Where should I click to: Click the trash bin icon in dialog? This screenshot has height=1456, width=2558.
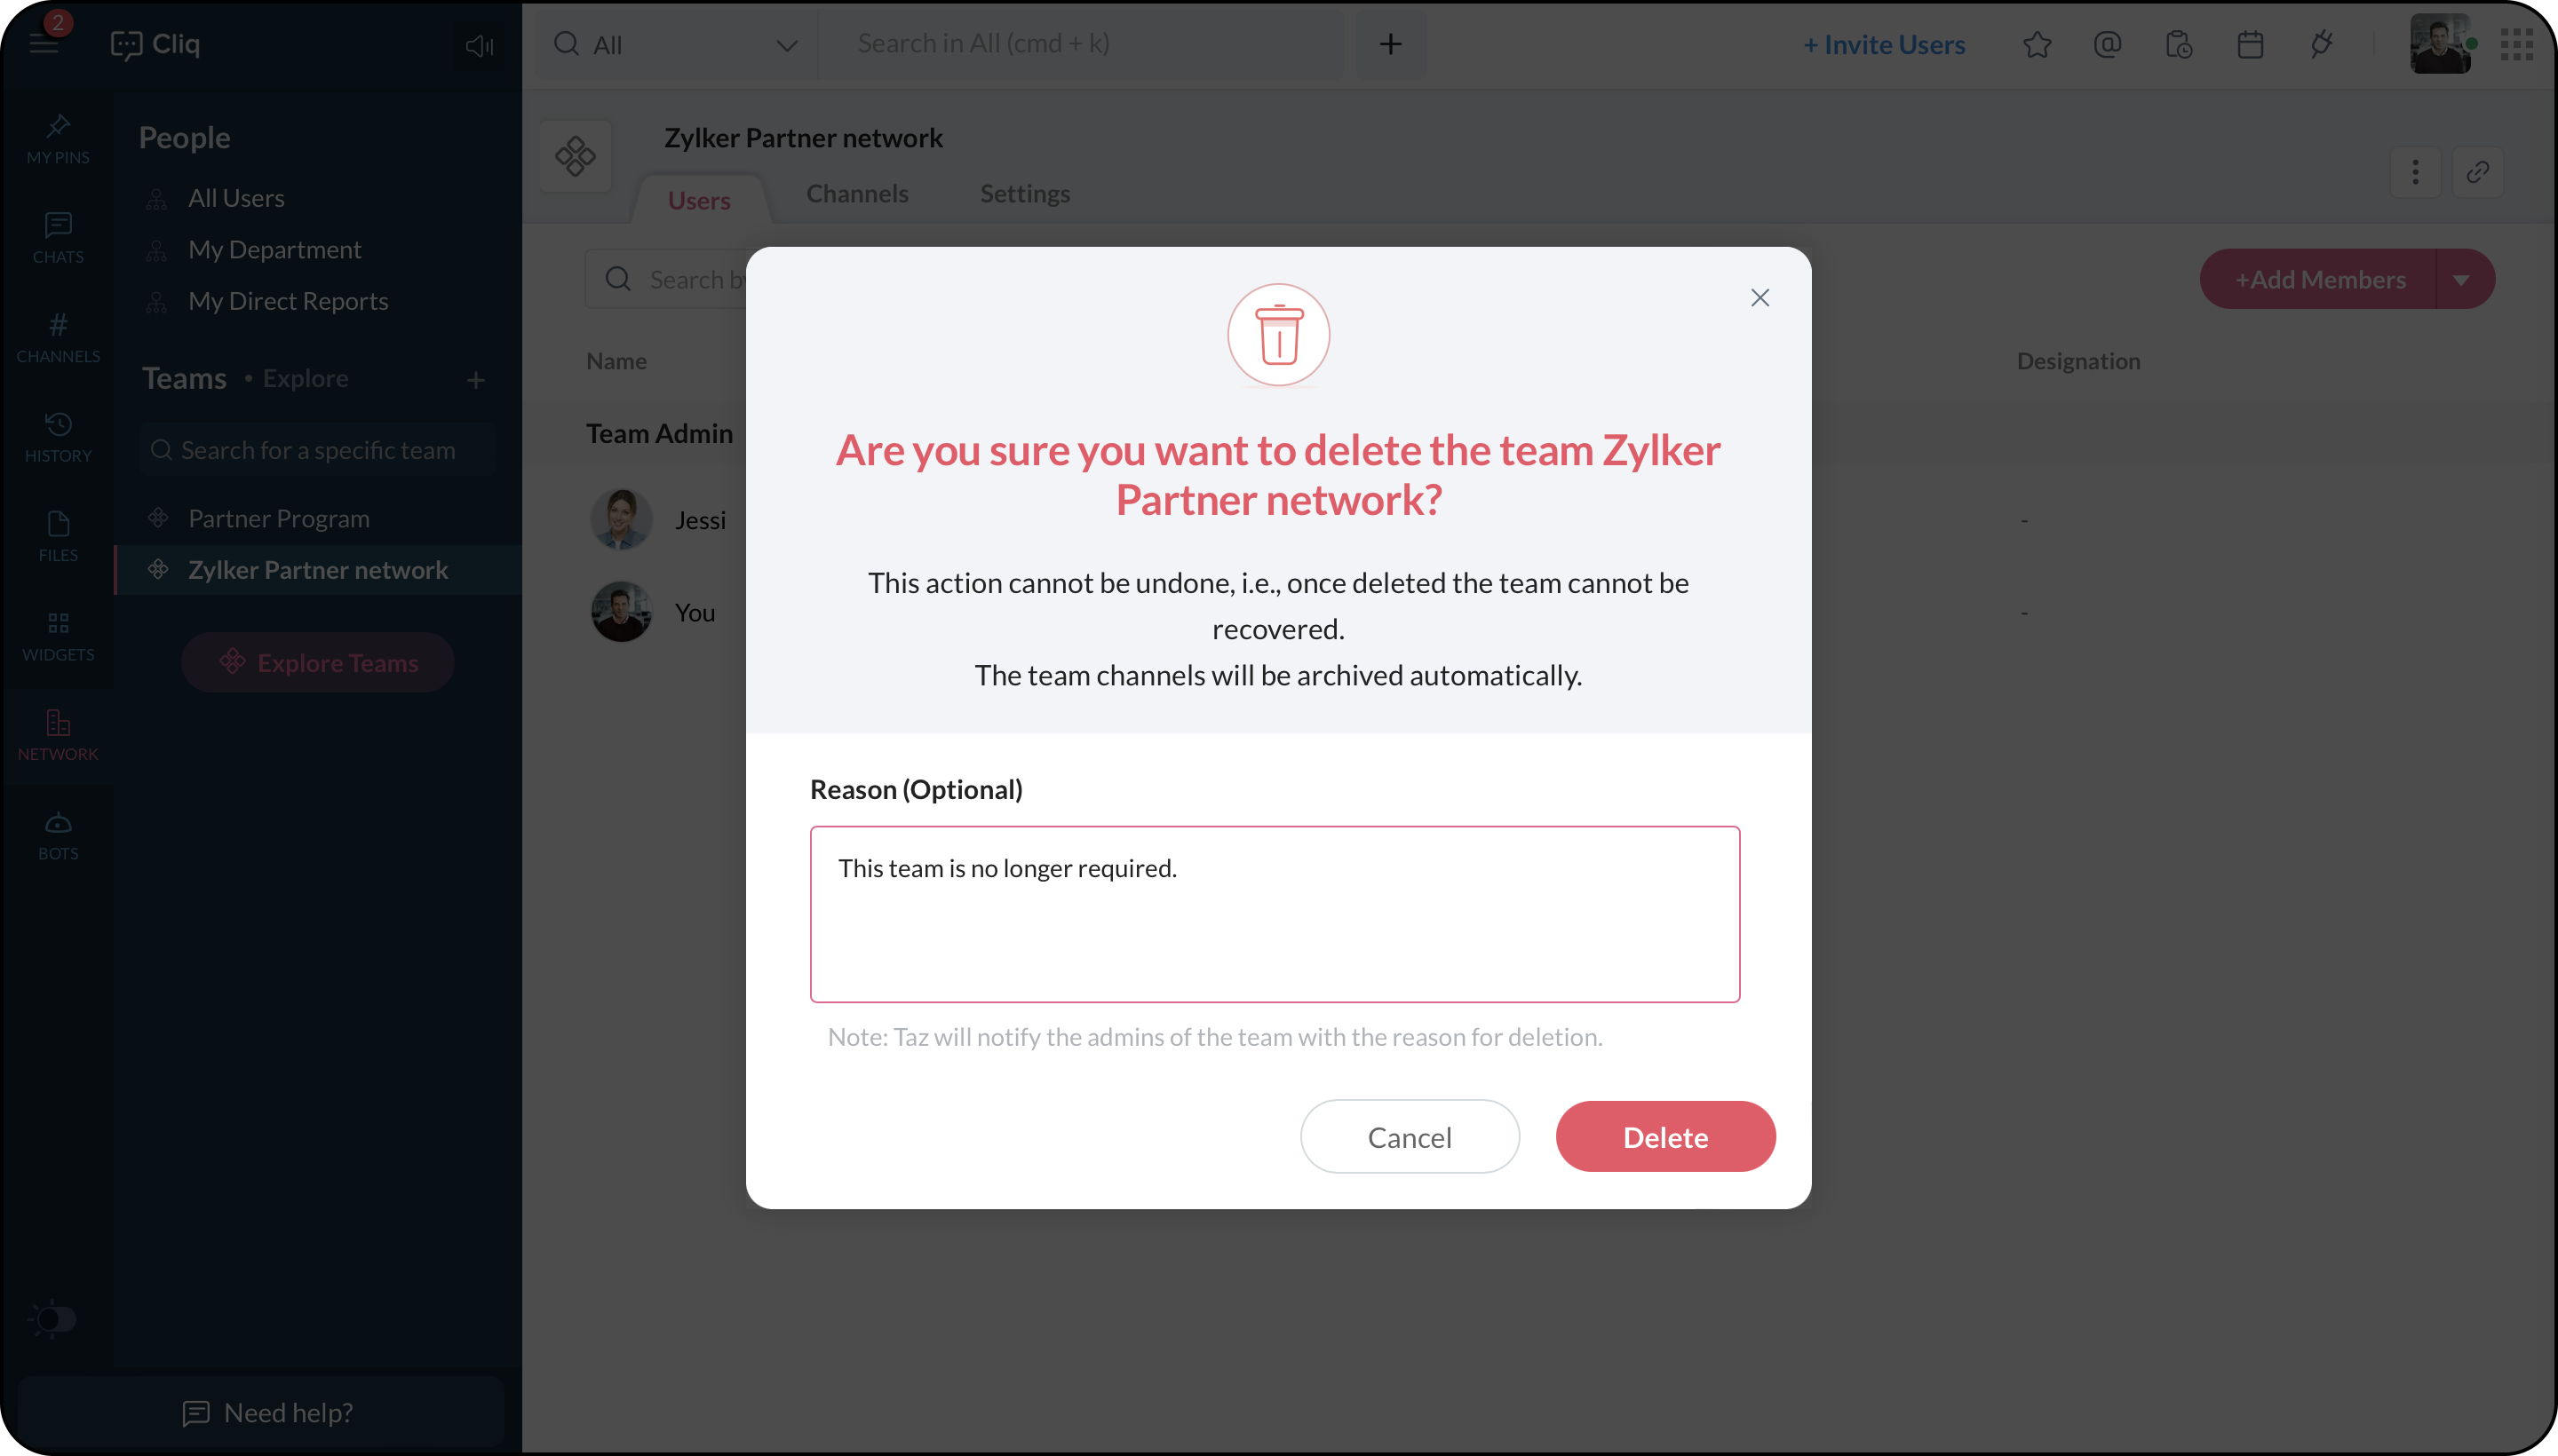[1278, 335]
